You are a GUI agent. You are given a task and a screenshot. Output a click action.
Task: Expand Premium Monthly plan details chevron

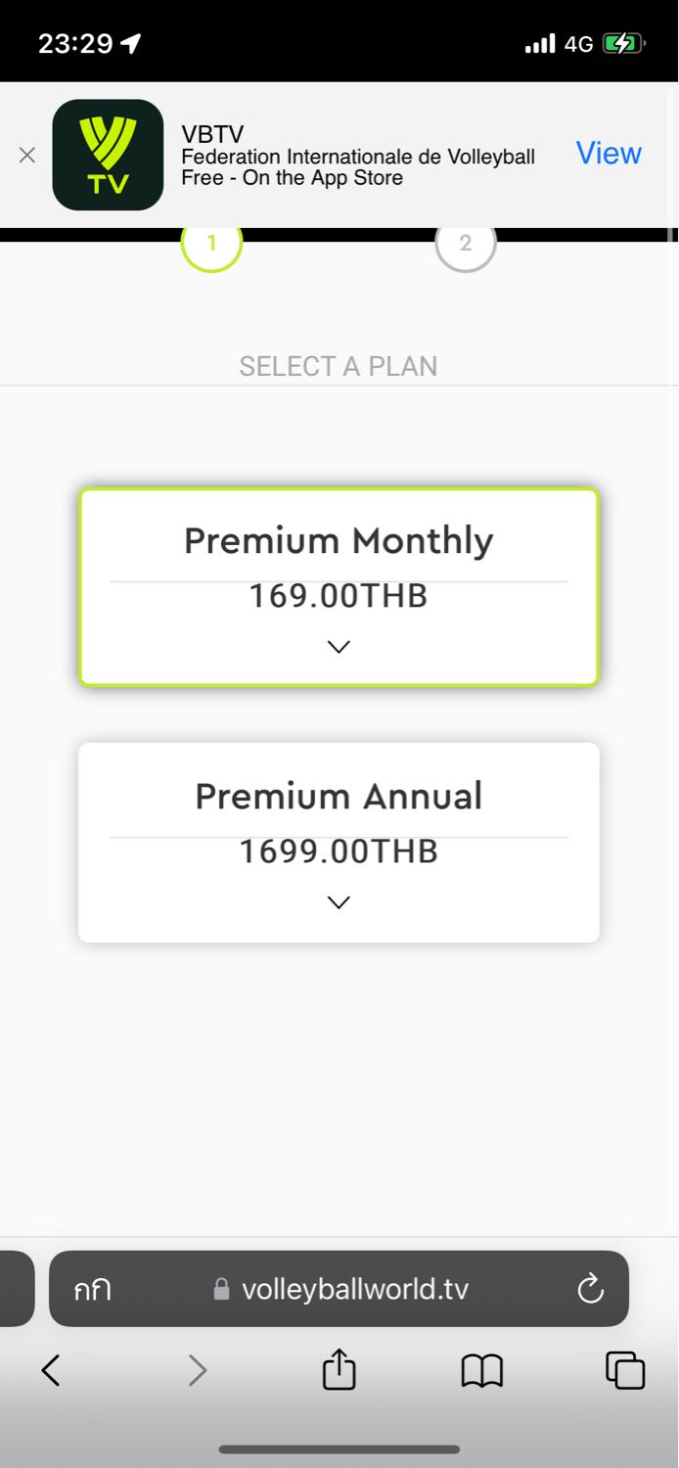[x=339, y=647]
